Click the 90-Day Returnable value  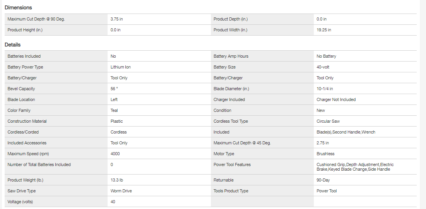coord(323,180)
